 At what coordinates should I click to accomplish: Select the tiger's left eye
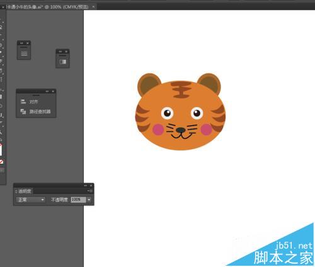point(167,113)
